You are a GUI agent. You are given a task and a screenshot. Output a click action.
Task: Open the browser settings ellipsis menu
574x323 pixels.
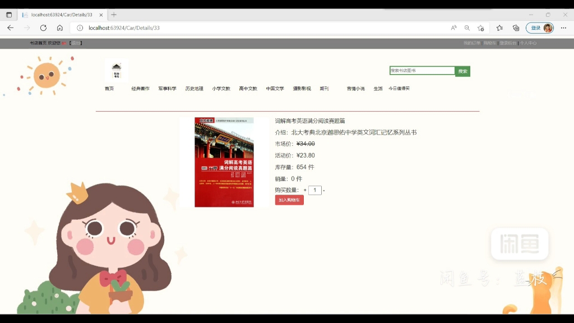click(563, 27)
